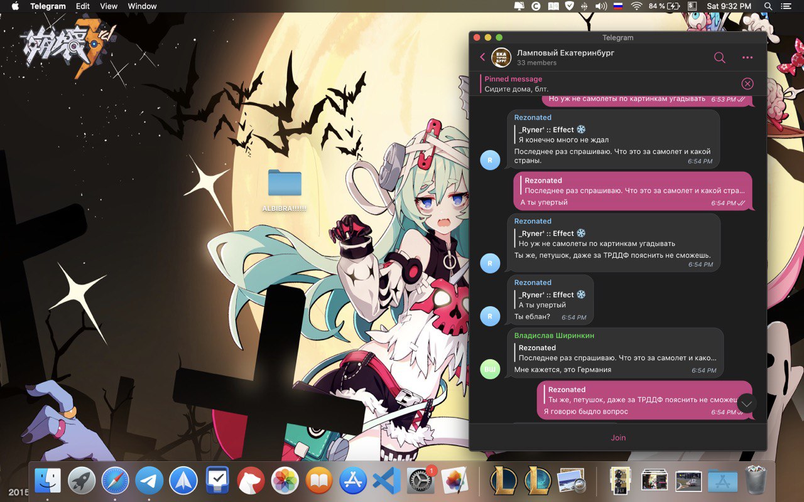Open the AirPlay display menu bar icon

519,6
